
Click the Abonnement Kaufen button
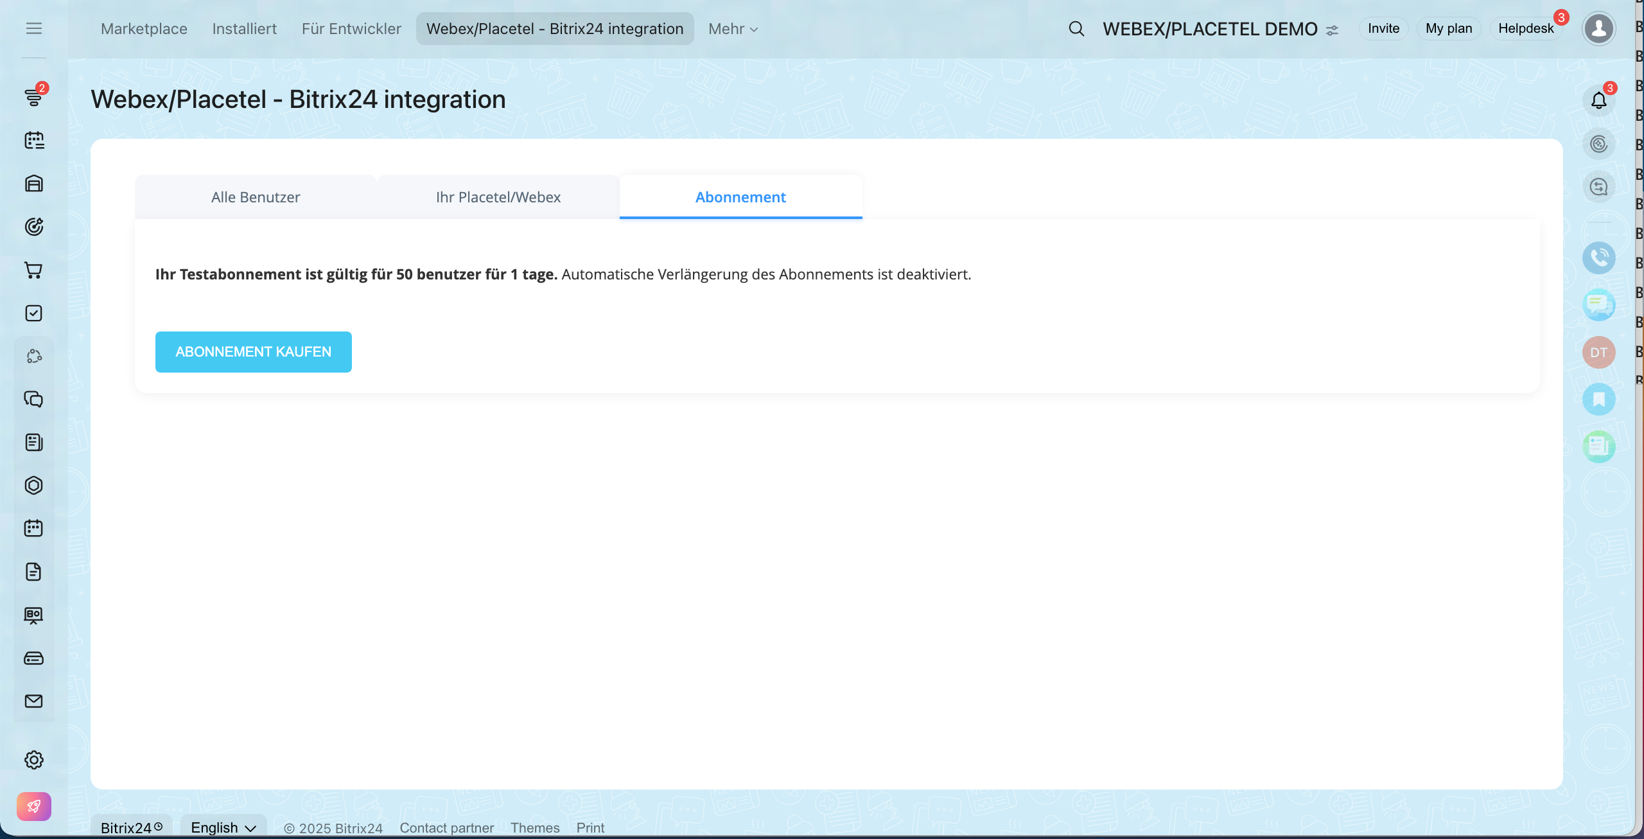click(x=253, y=352)
